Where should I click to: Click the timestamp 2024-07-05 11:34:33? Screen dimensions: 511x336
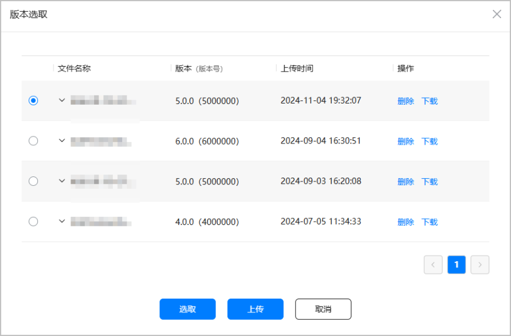click(x=321, y=221)
